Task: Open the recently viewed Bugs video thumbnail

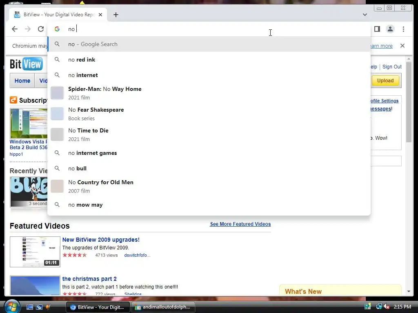Action: tap(29, 192)
